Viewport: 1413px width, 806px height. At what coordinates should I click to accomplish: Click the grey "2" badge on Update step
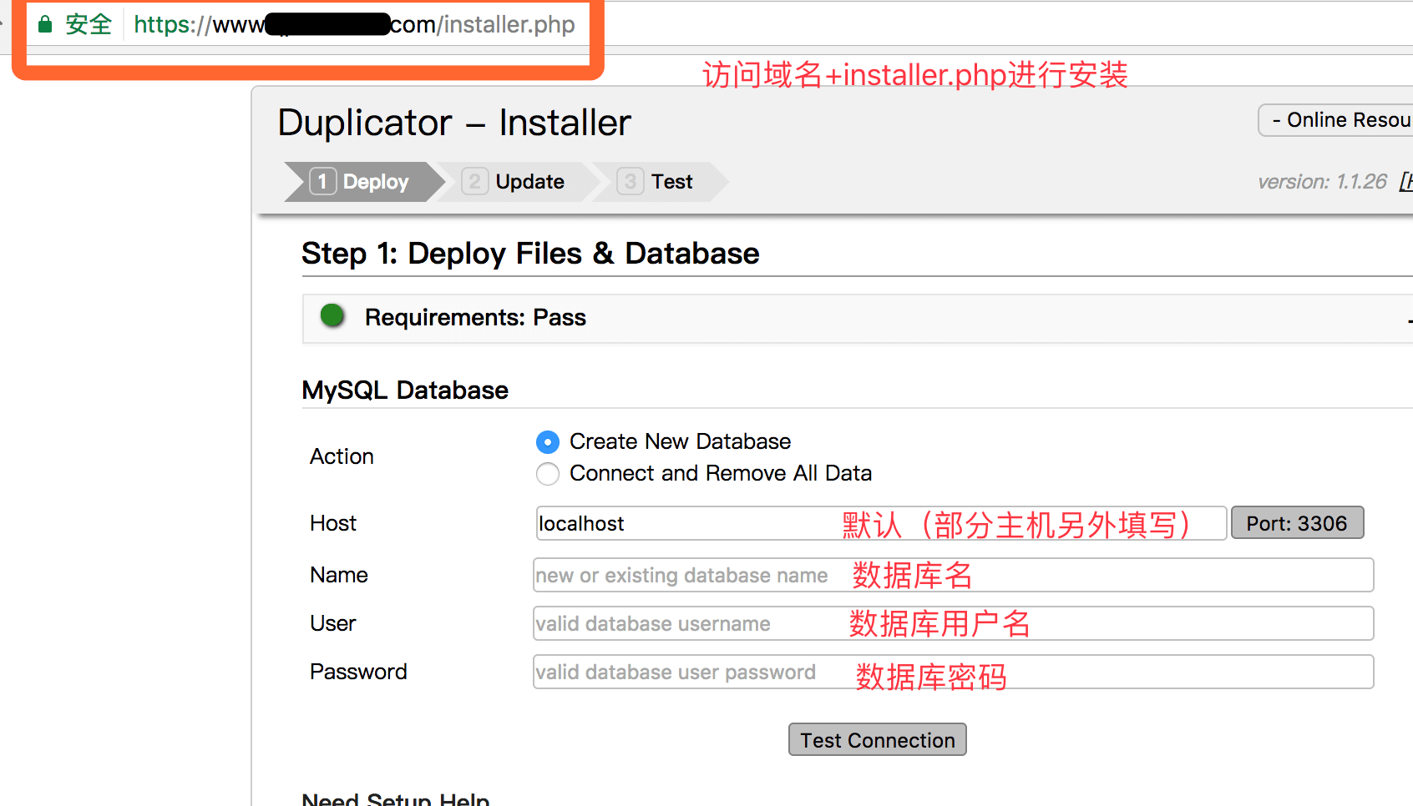pos(474,181)
